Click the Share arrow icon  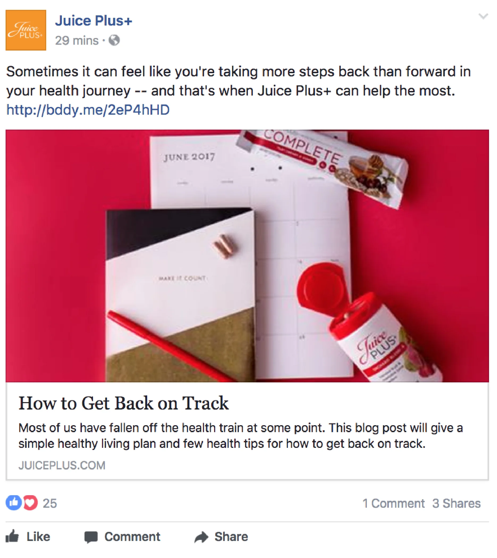pos(202,537)
